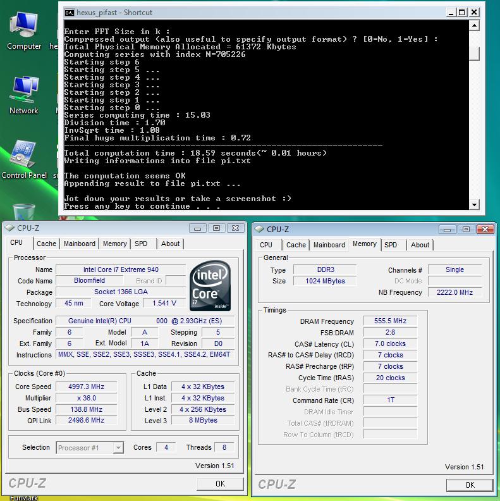
Task: Select Memory tab in right CPU-Z window
Action: click(x=365, y=244)
